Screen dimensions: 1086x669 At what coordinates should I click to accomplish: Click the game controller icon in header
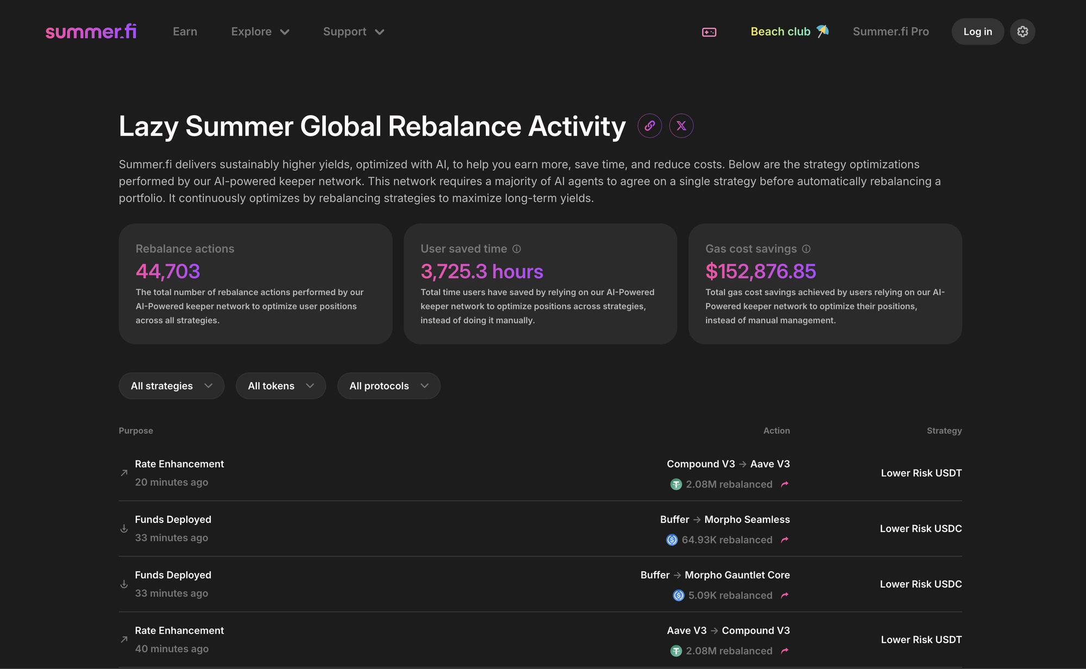709,32
